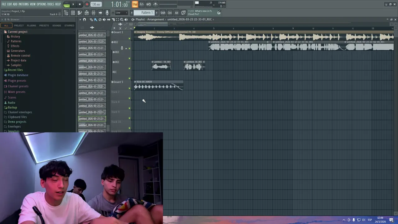Click the Windows notification bell in taskbar

pos(391,220)
